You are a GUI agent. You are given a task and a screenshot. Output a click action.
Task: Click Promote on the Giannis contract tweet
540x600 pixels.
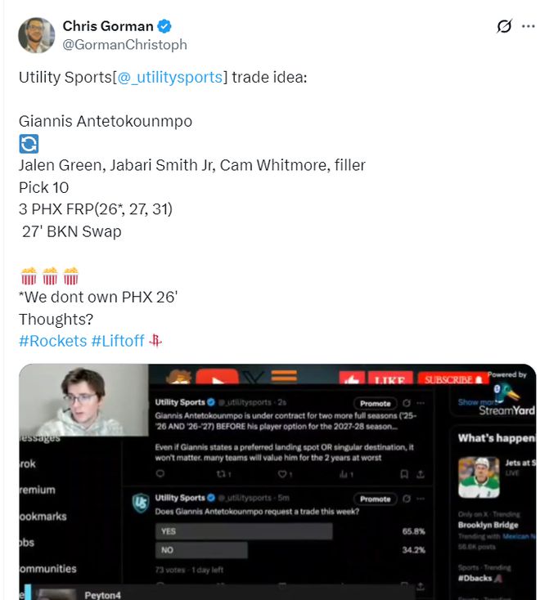tap(375, 403)
